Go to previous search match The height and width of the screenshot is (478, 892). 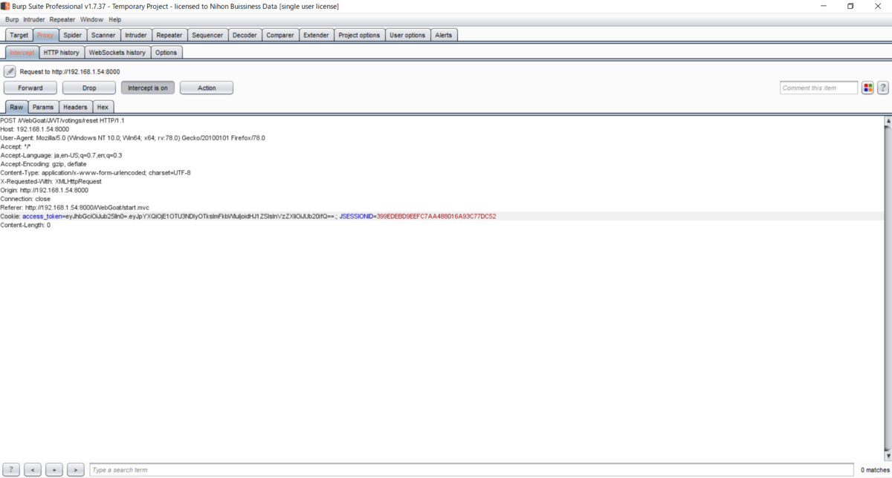tap(33, 470)
